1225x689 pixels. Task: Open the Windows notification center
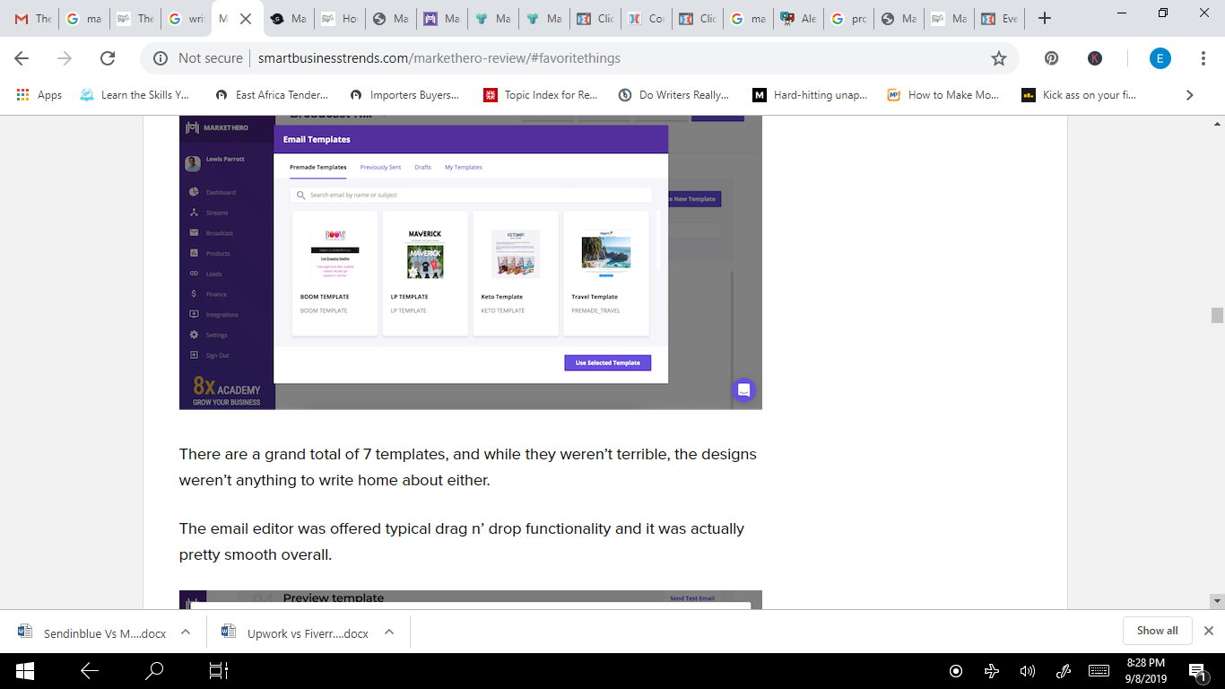click(x=1196, y=671)
